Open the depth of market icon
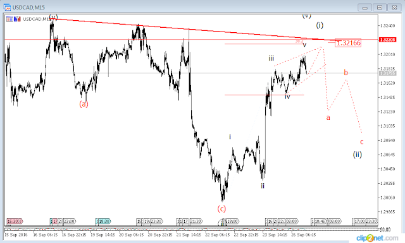The height and width of the screenshot is (243, 405). tap(17, 19)
